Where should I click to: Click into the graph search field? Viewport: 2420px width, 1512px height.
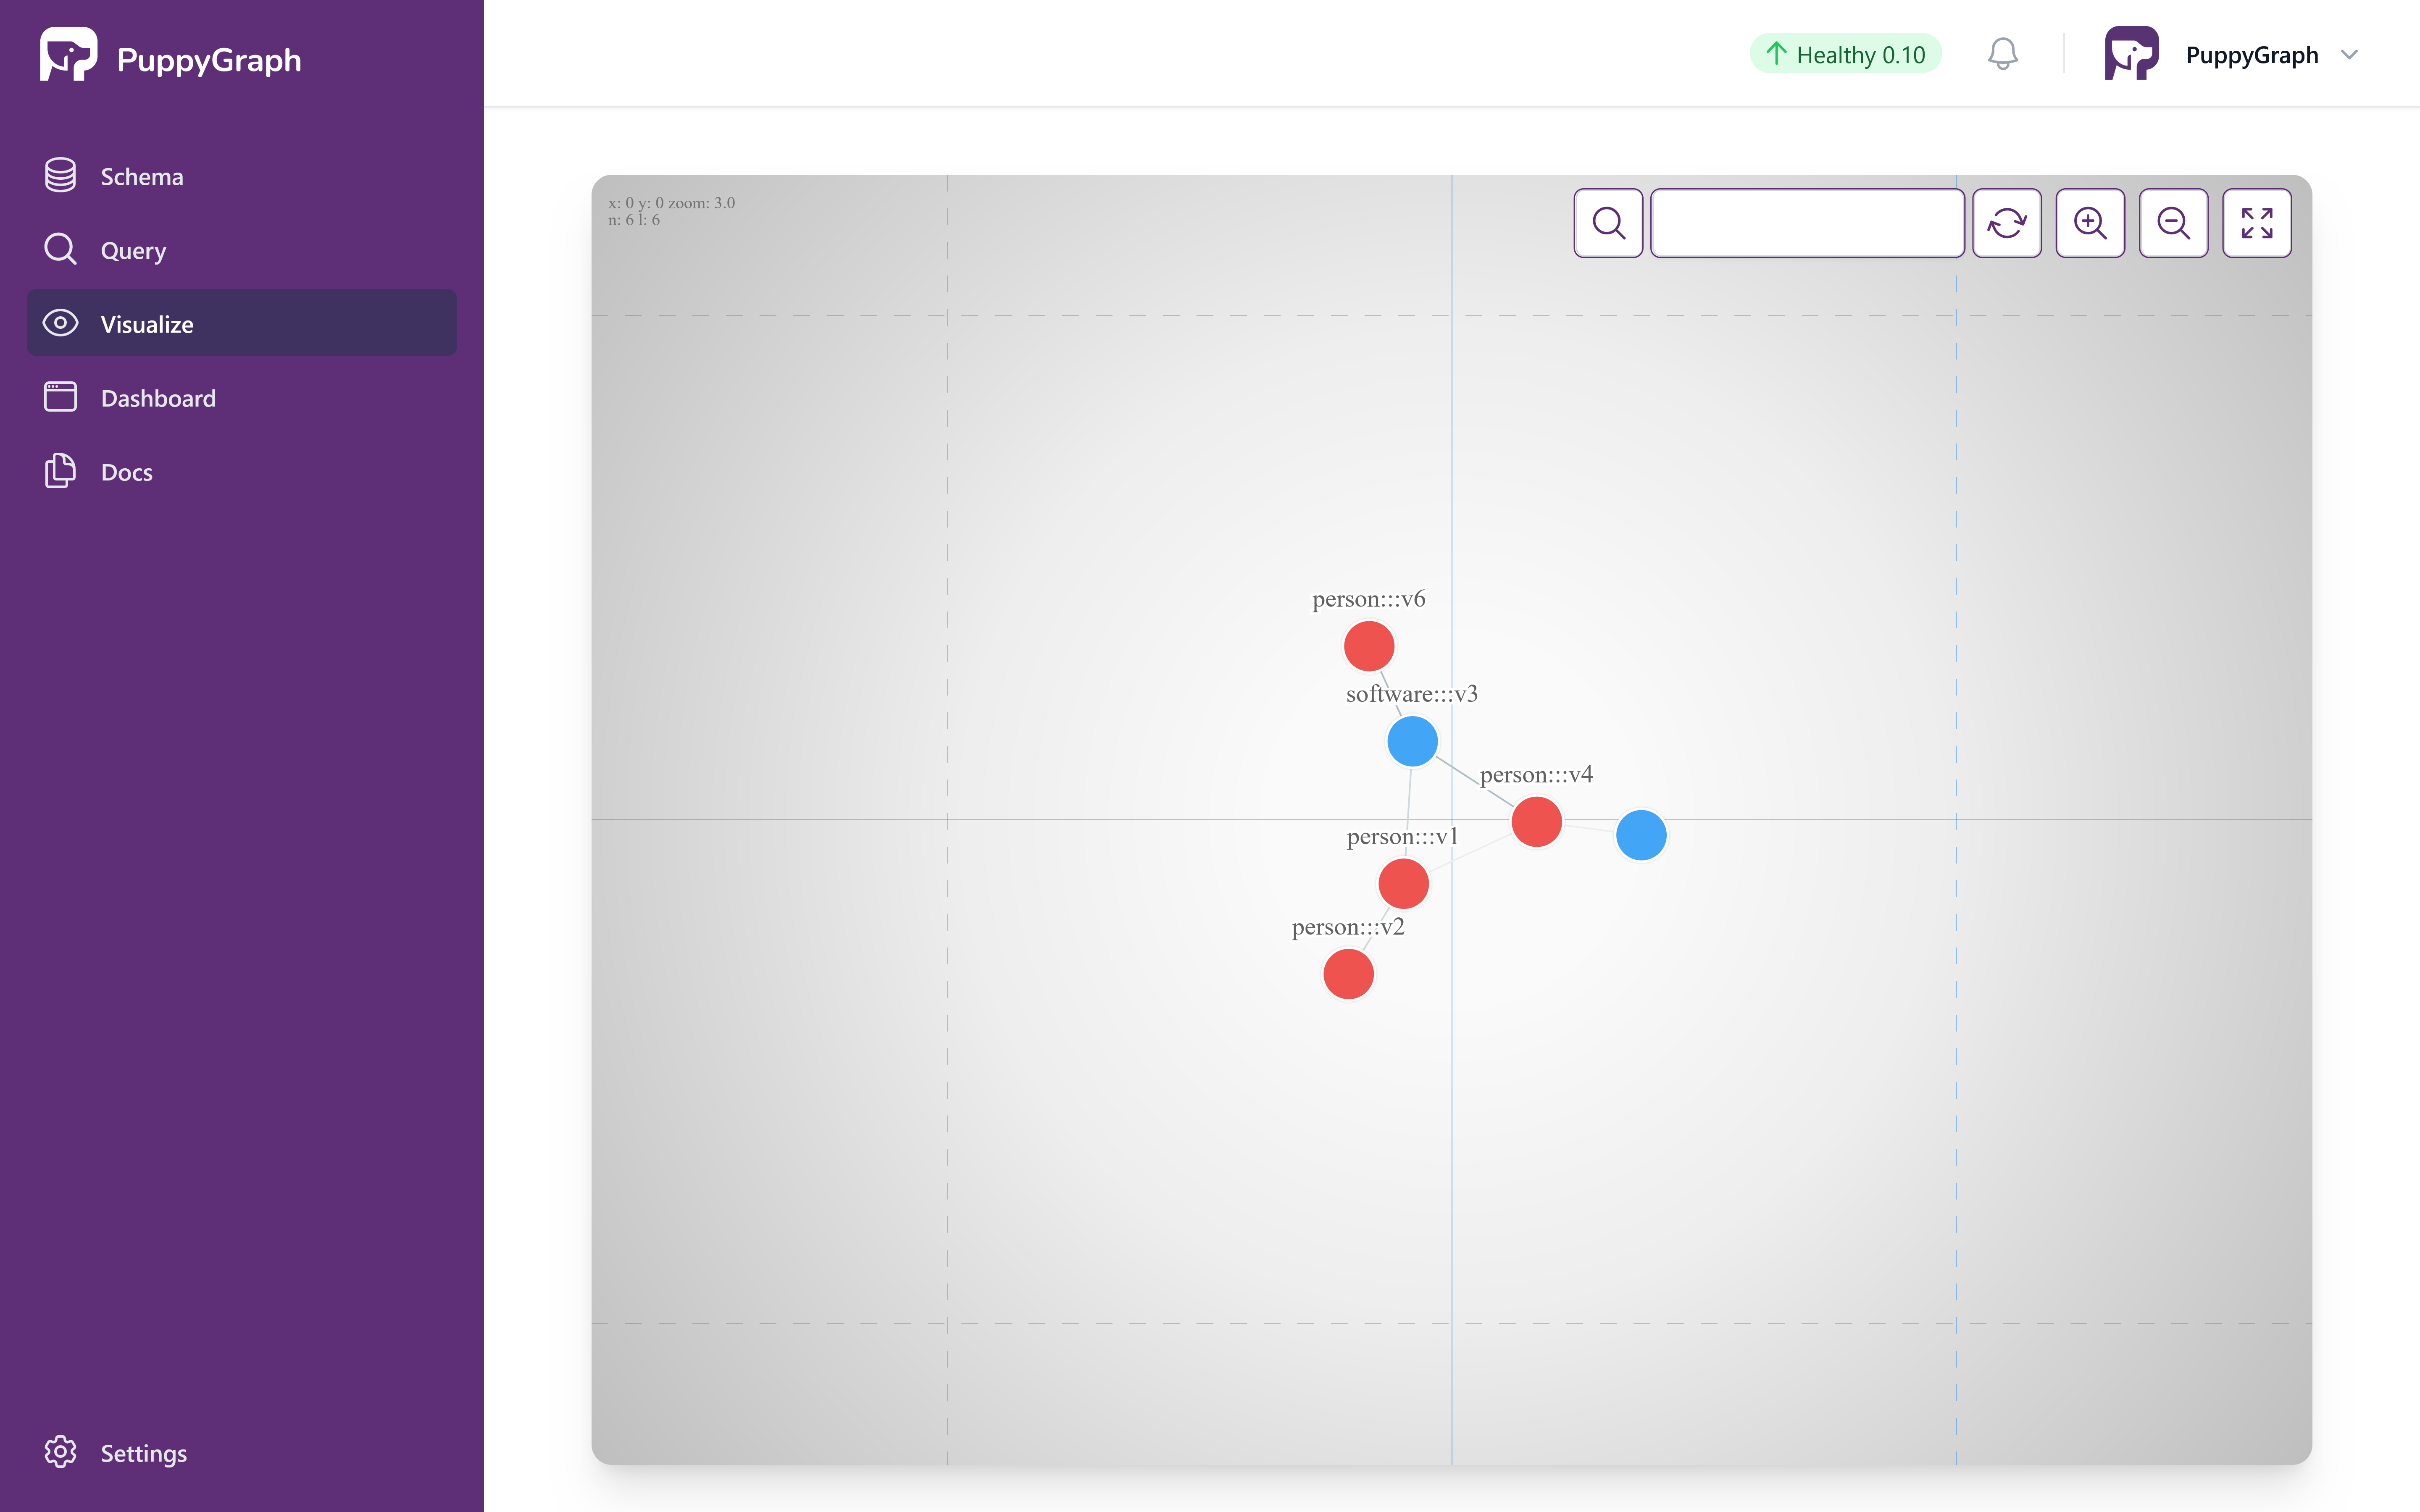tap(1806, 222)
